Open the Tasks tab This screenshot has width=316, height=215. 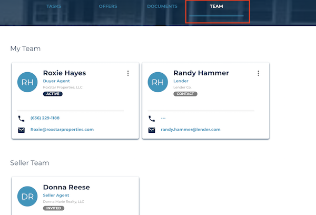[x=54, y=6]
